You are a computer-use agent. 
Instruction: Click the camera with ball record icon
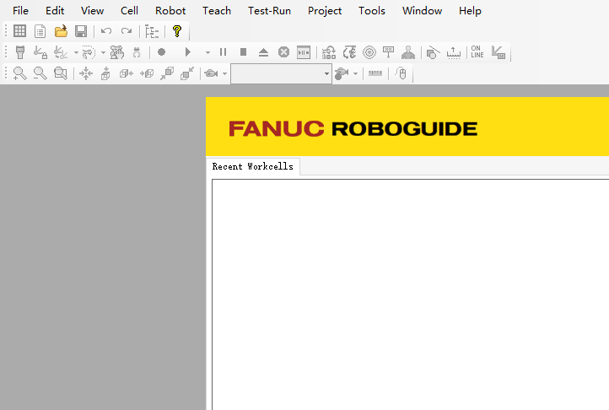click(x=342, y=73)
